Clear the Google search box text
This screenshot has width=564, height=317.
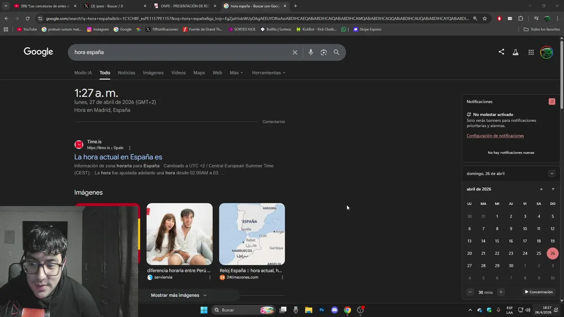click(295, 52)
